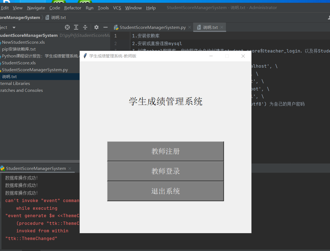Click the red "ttk::ThemeChanged" console line
Viewport: 330px width, 251px height.
pyautogui.click(x=31, y=238)
